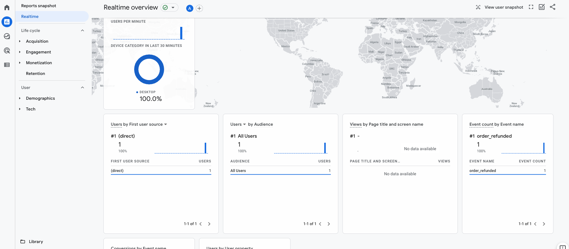The image size is (569, 249).
Task: Open the Explore icon in rail
Action: click(x=7, y=36)
